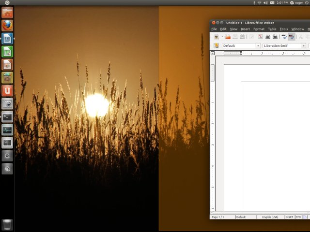Click Page 1 / 1 in status bar
Image resolution: width=310 pixels, height=232 pixels.
[x=217, y=217]
